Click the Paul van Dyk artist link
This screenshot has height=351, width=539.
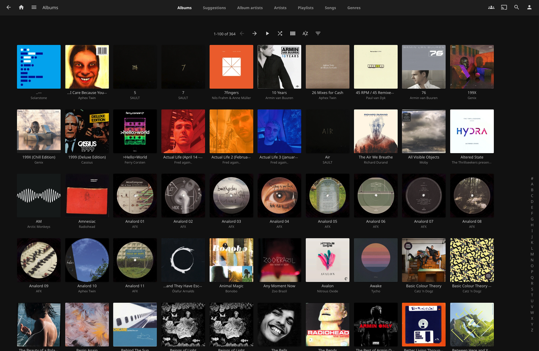376,98
